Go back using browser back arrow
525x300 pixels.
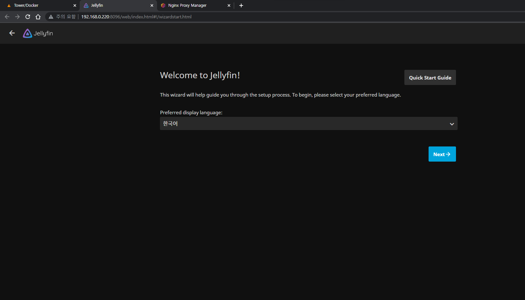(7, 17)
